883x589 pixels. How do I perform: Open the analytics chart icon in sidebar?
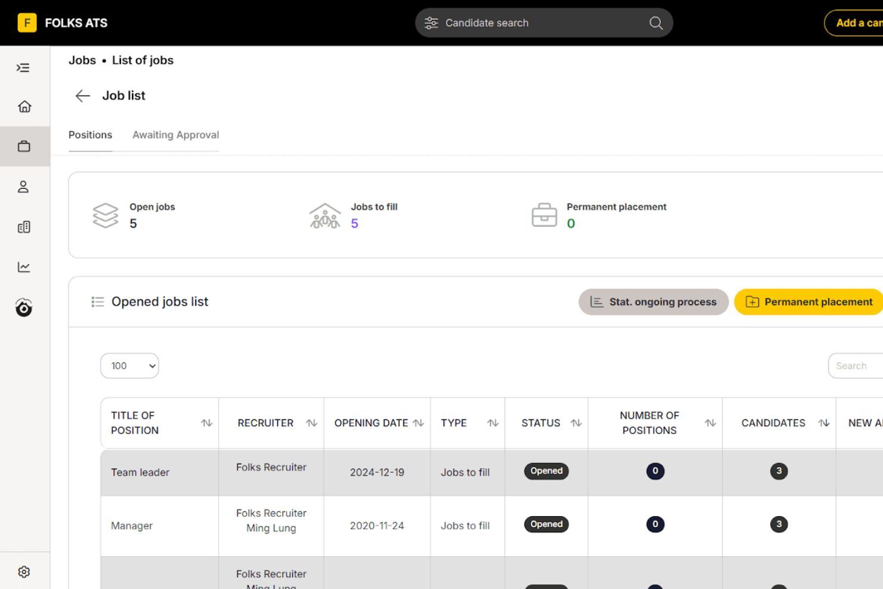tap(24, 267)
